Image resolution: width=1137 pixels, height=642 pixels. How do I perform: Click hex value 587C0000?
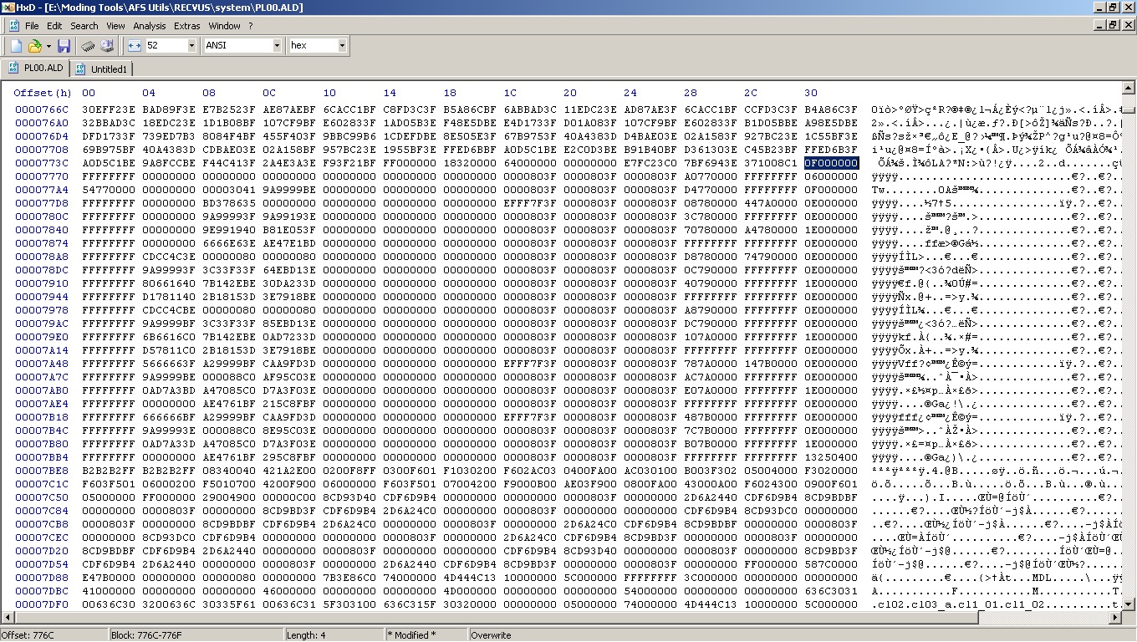[831, 564]
